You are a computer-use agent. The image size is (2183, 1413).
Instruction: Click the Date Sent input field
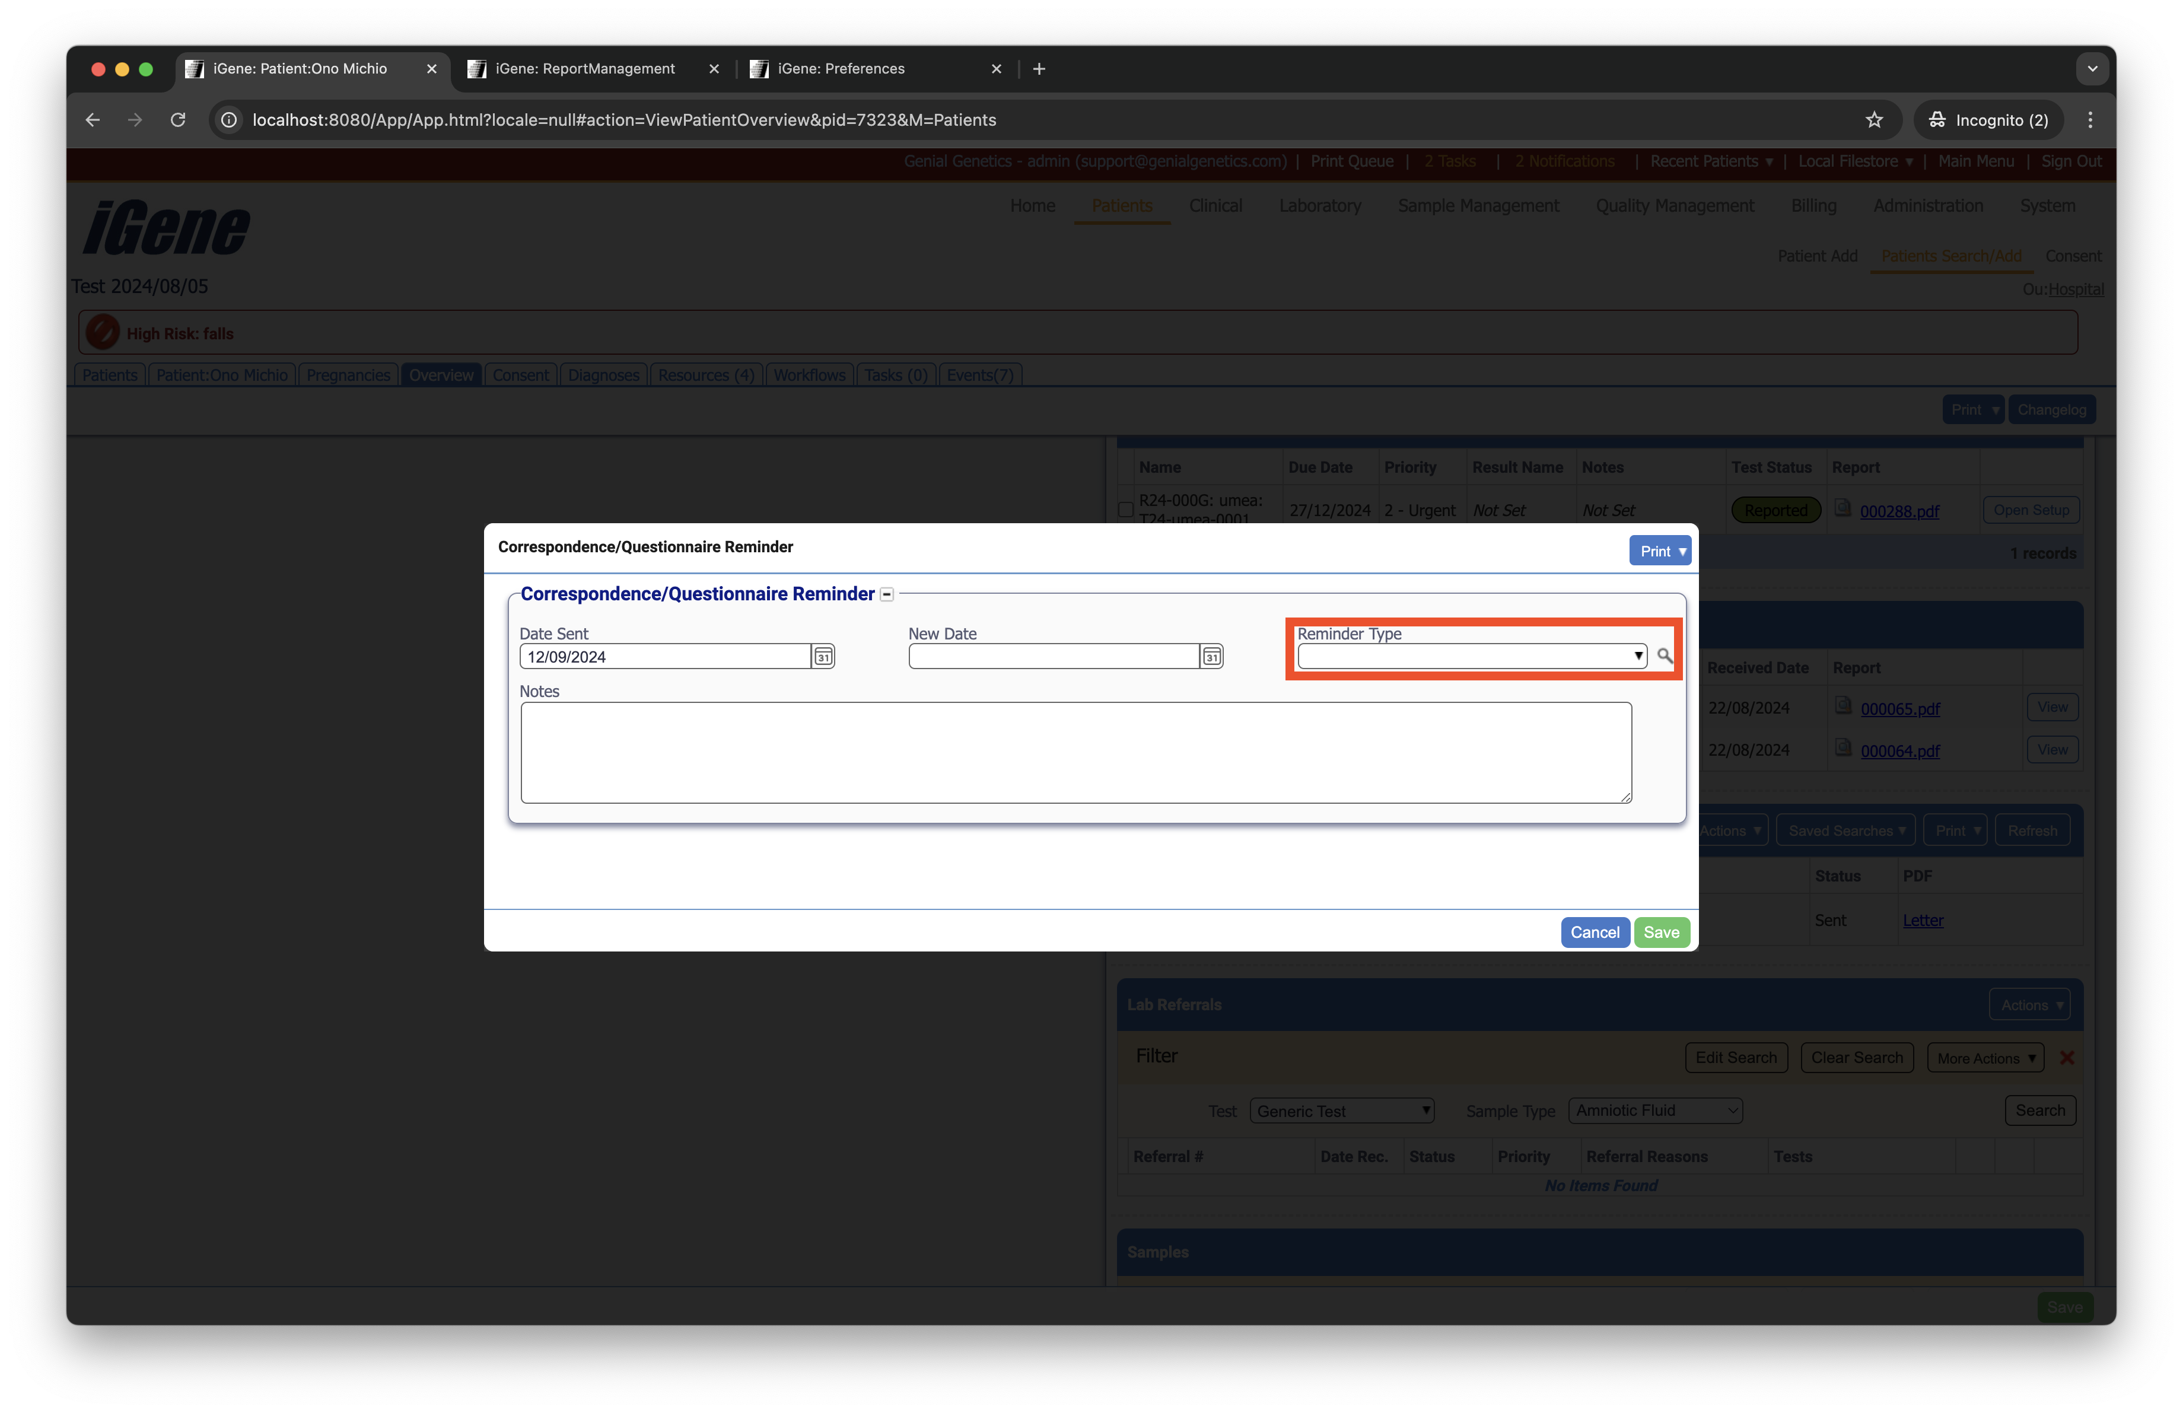click(x=664, y=657)
